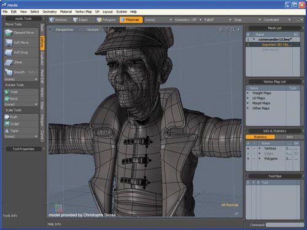This screenshot has width=307, height=230.
Task: Click the Tool Properties panel header
Action: click(x=23, y=149)
